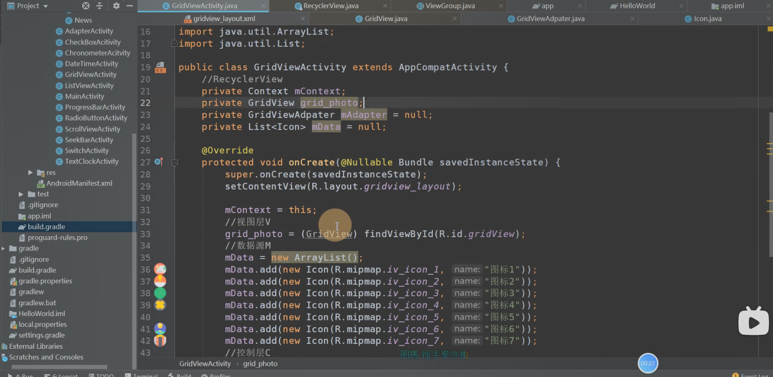Screen dimensions: 773x377
Task: Close the RecyclerView.java tab
Action: point(385,6)
